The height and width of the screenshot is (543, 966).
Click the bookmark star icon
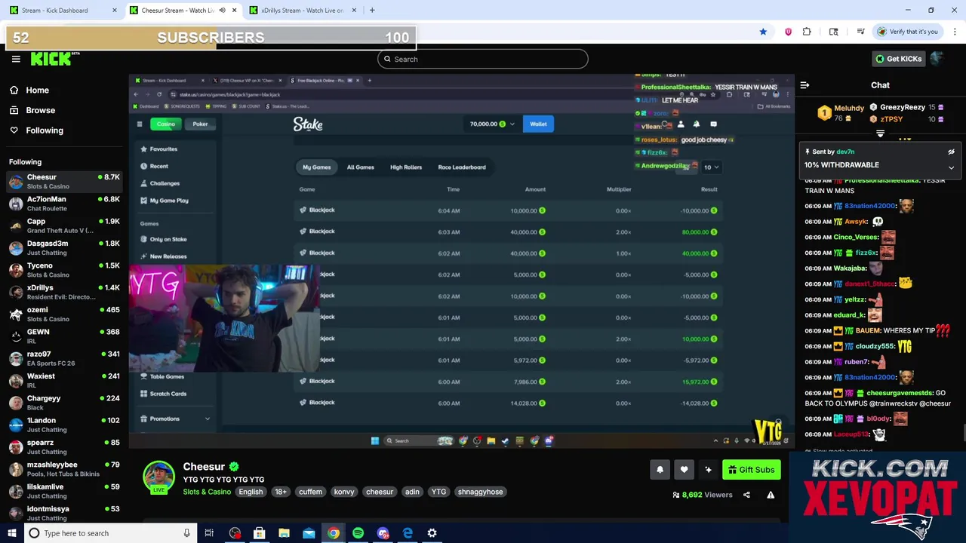tap(763, 32)
